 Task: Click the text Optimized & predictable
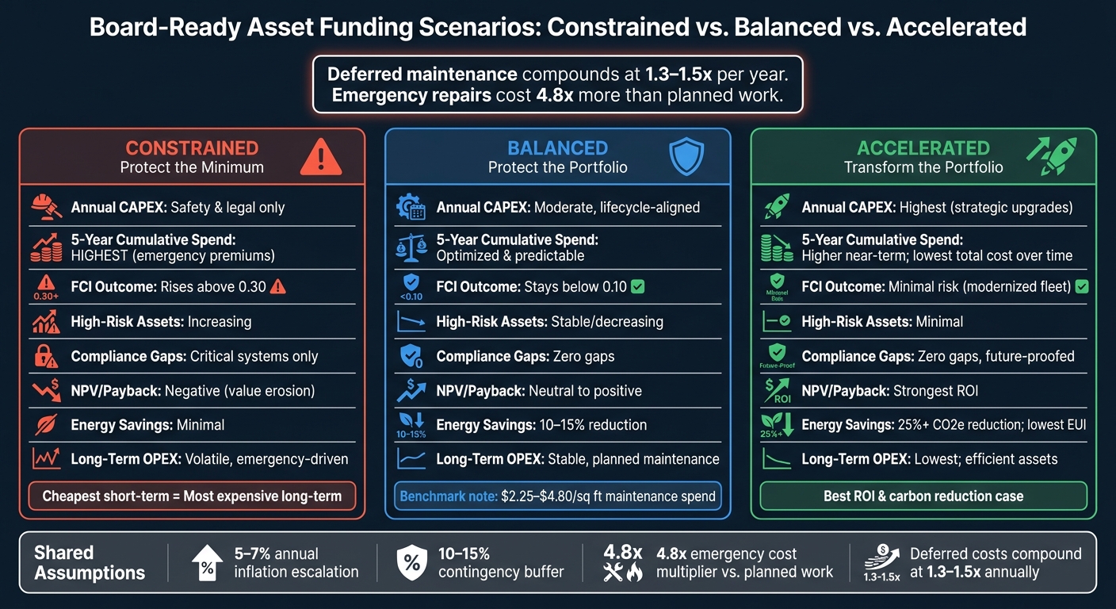pos(510,256)
